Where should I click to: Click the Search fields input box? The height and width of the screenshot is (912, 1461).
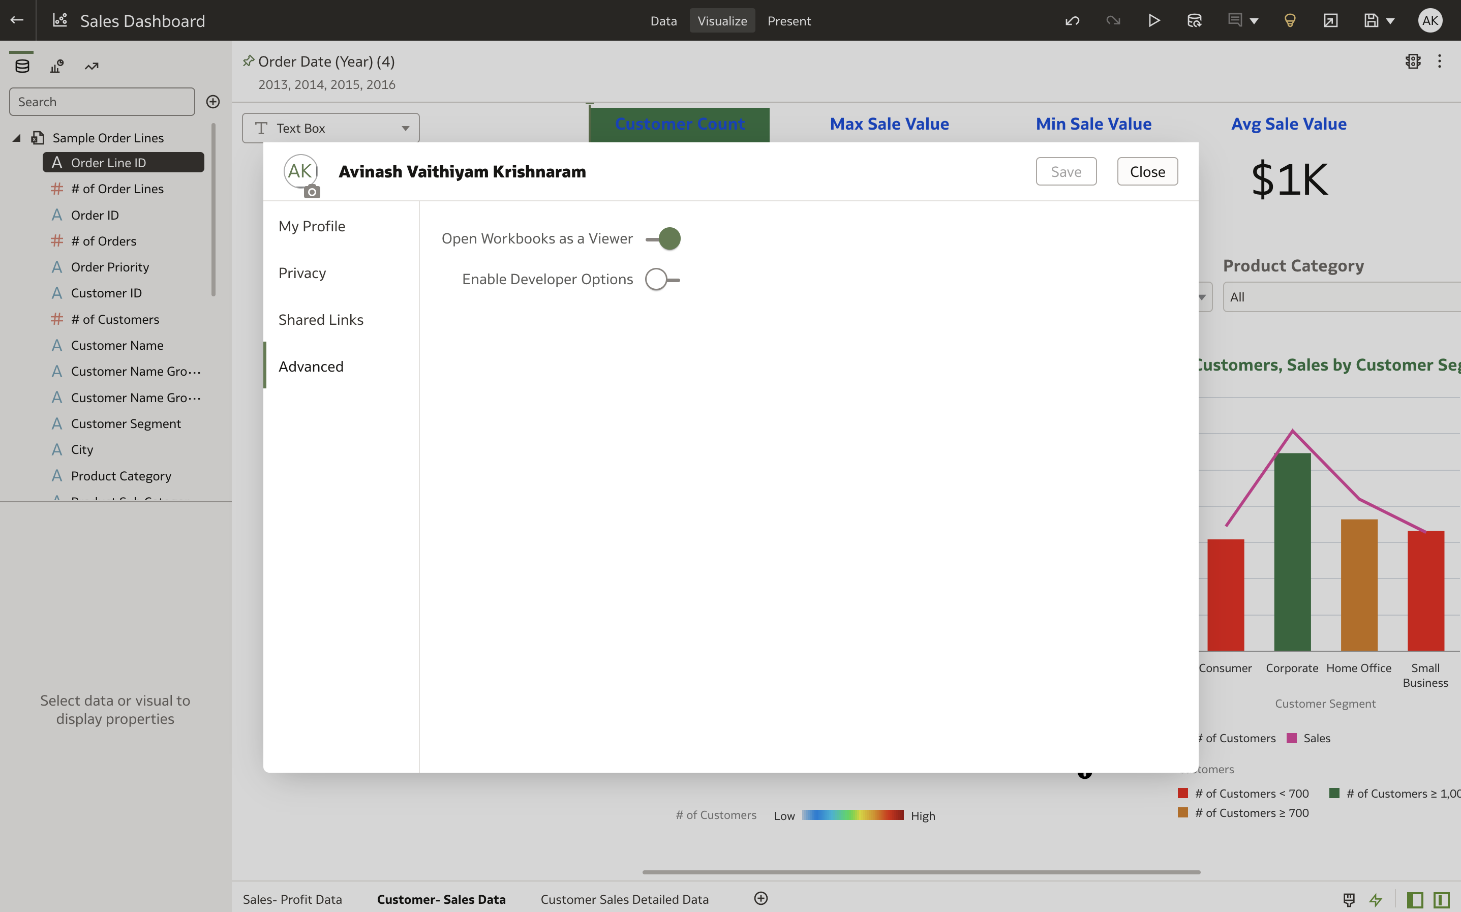(x=102, y=101)
